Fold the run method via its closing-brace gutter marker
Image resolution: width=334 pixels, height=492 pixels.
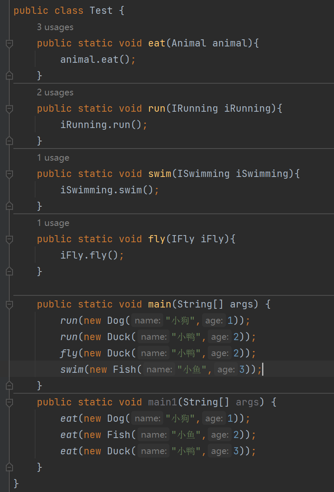(x=10, y=141)
